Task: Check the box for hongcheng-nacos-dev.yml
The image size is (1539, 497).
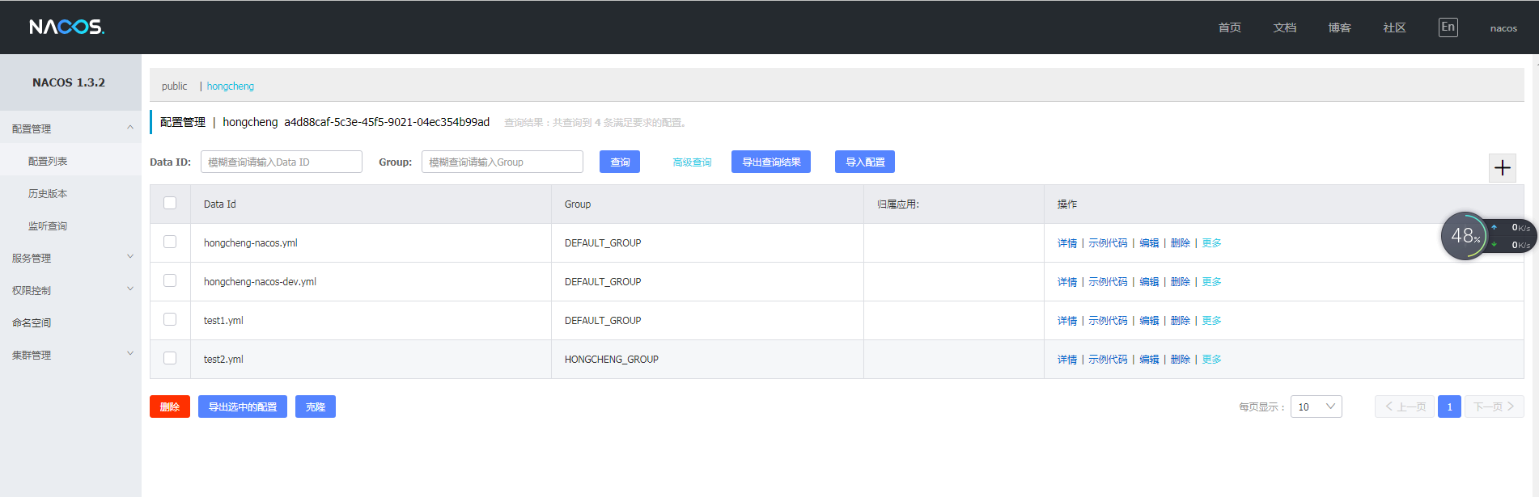Action: tap(170, 280)
